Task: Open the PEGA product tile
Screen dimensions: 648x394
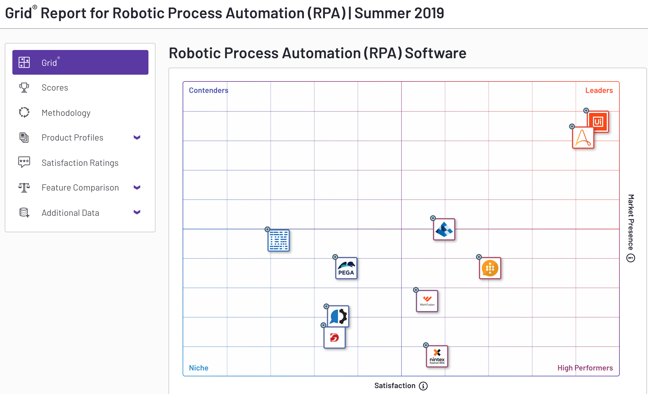Action: pos(346,268)
